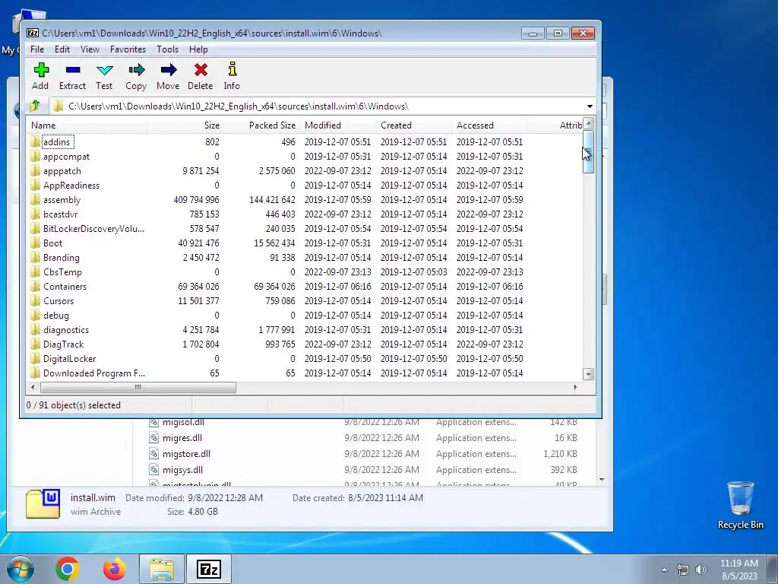Click the network tray icon

click(x=683, y=570)
